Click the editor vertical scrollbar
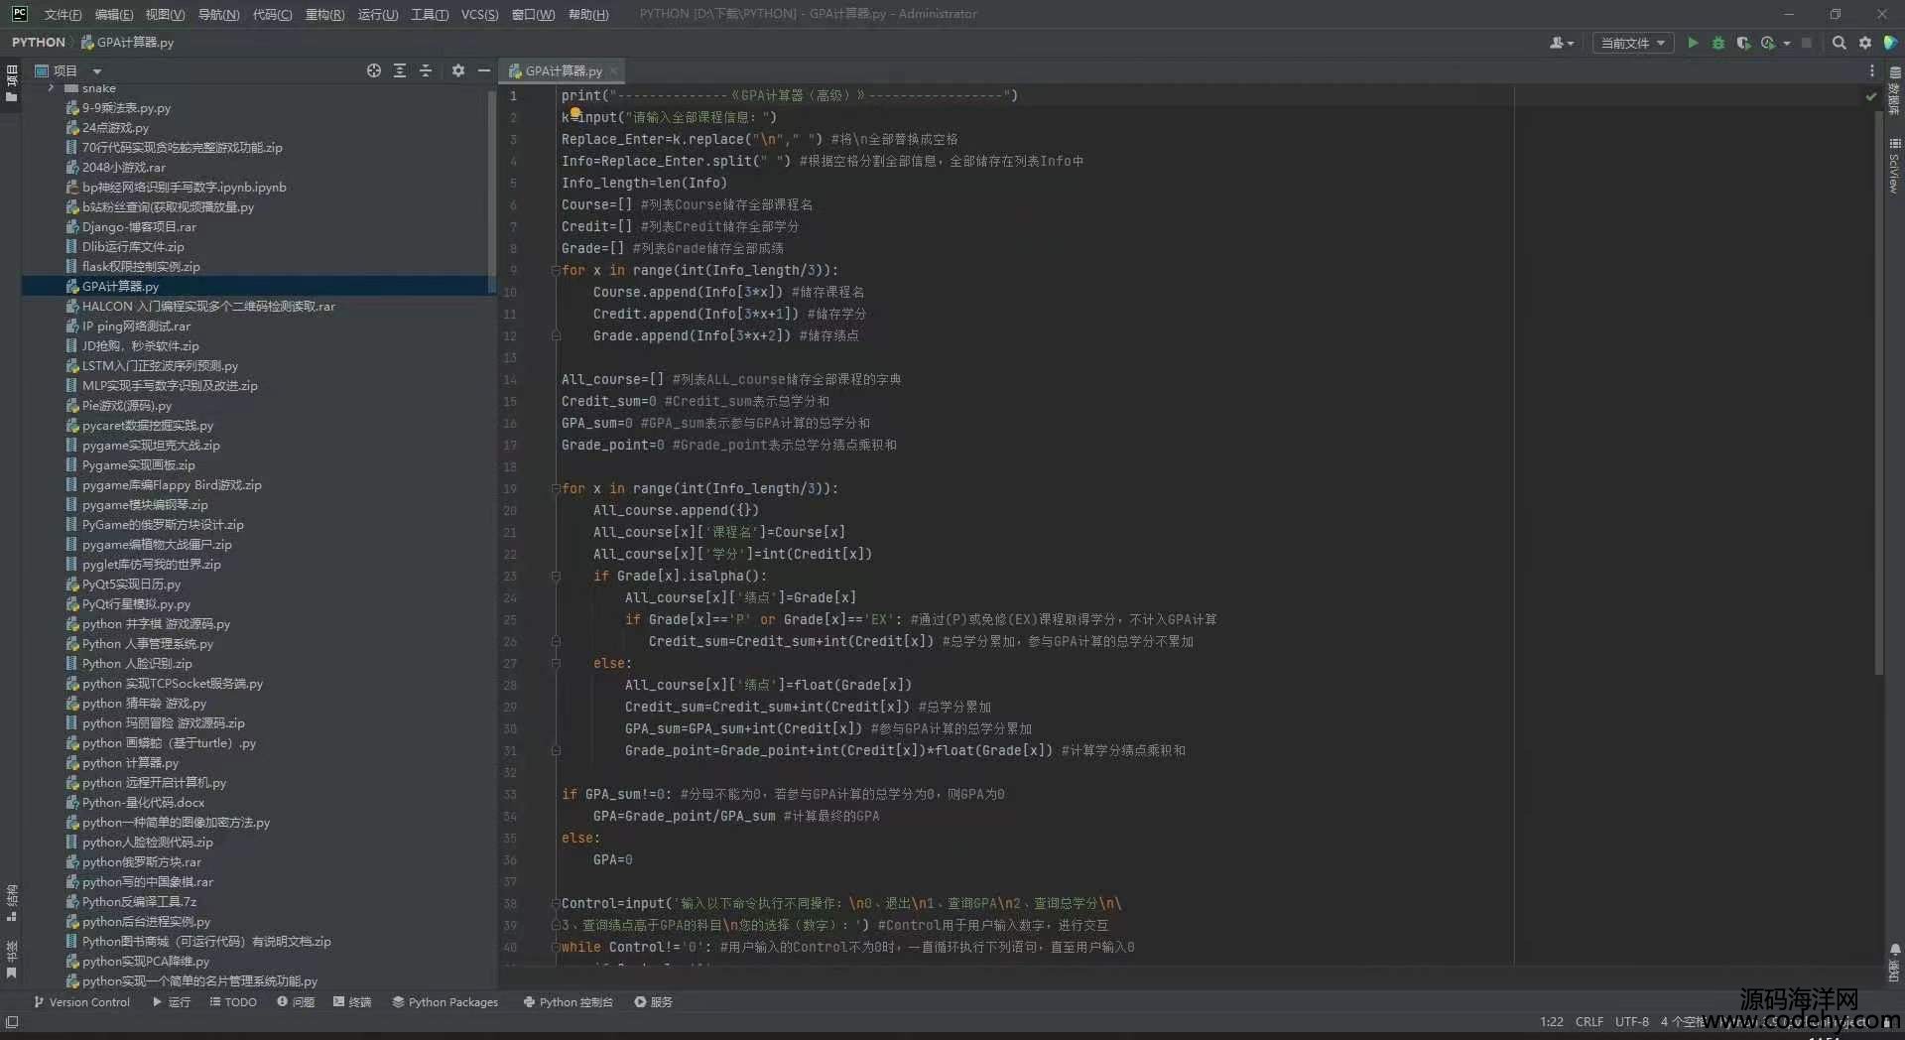The image size is (1905, 1040). click(x=1878, y=392)
